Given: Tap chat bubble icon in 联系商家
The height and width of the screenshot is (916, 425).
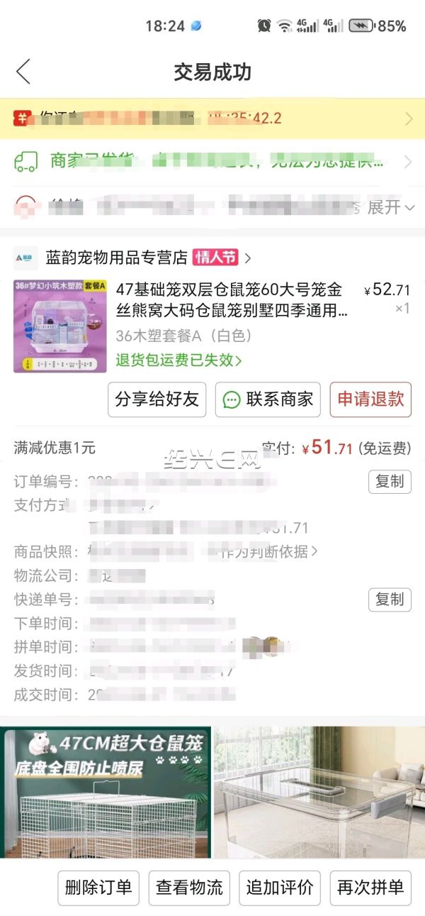Looking at the screenshot, I should 231,399.
